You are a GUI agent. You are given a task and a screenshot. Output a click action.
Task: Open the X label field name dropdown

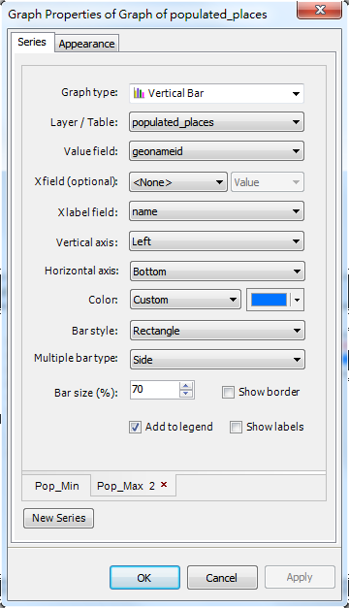point(216,211)
